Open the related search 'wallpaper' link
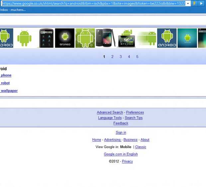Image resolution: width=206 pixels, height=187 pixels. tap(9, 91)
